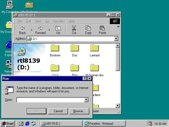The width and height of the screenshot is (169, 127).
Task: Switch to Readme - Notepad taskbar button
Action: pyautogui.click(x=105, y=124)
